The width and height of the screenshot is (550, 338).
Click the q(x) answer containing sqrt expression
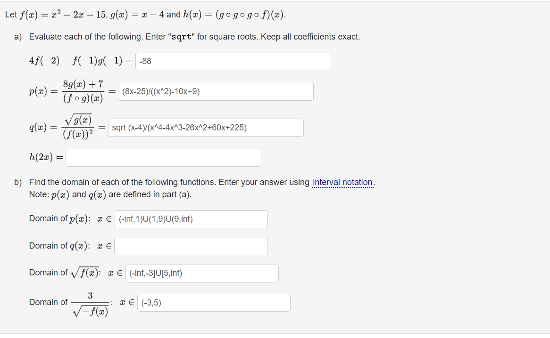(206, 127)
